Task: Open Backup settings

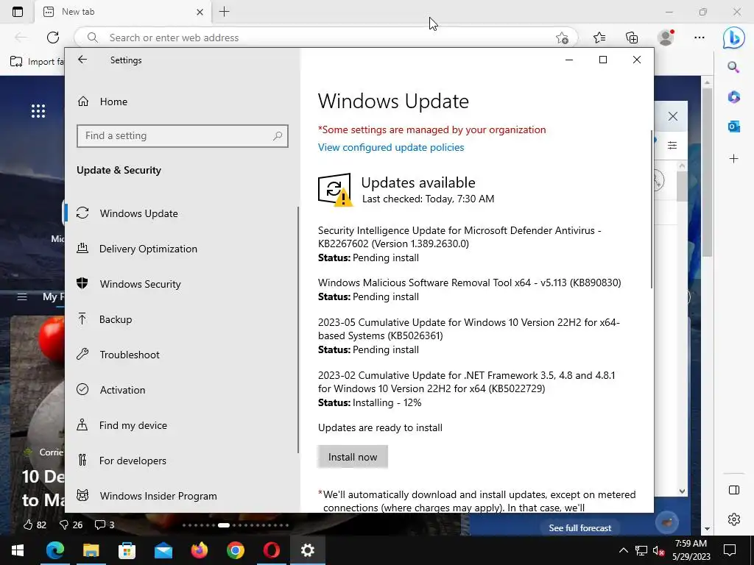Action: [116, 319]
